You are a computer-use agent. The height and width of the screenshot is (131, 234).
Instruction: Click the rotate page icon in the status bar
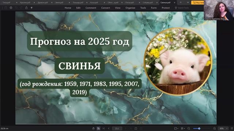(x=136, y=128)
